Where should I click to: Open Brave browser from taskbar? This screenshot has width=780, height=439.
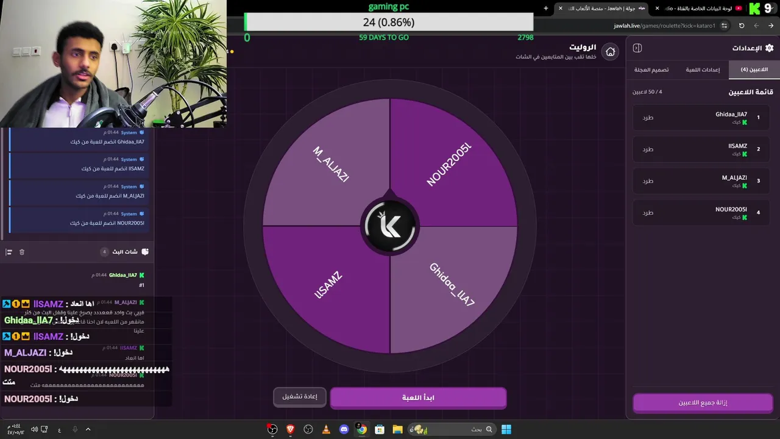(x=290, y=429)
